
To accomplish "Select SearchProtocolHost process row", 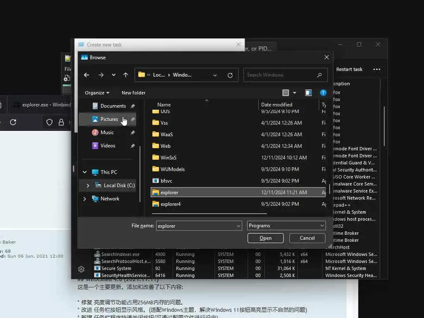I will coord(235,262).
